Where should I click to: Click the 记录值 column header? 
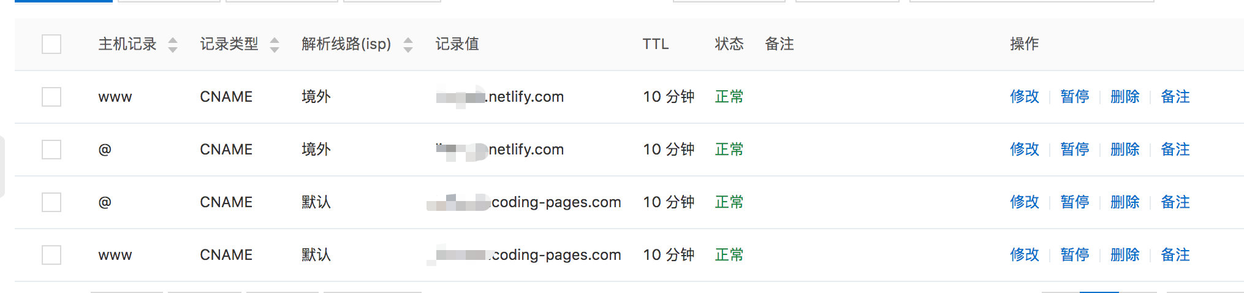(x=457, y=44)
